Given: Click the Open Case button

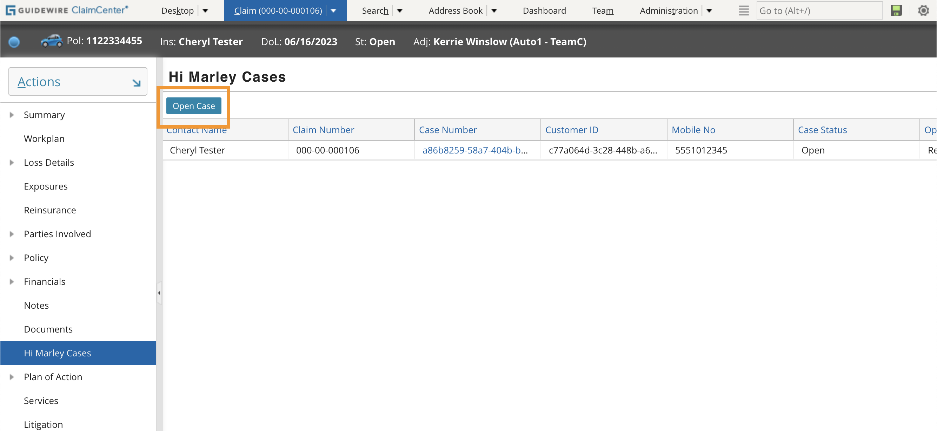Looking at the screenshot, I should (x=194, y=106).
